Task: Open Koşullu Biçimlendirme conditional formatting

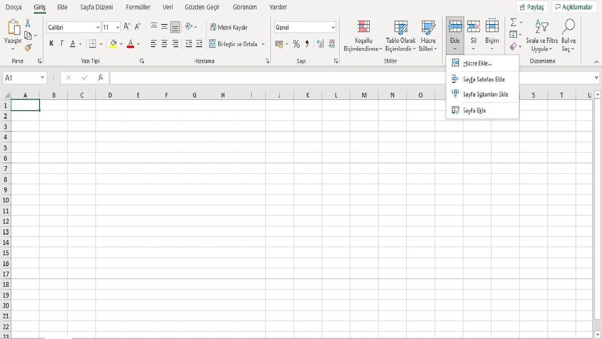Action: pos(362,35)
